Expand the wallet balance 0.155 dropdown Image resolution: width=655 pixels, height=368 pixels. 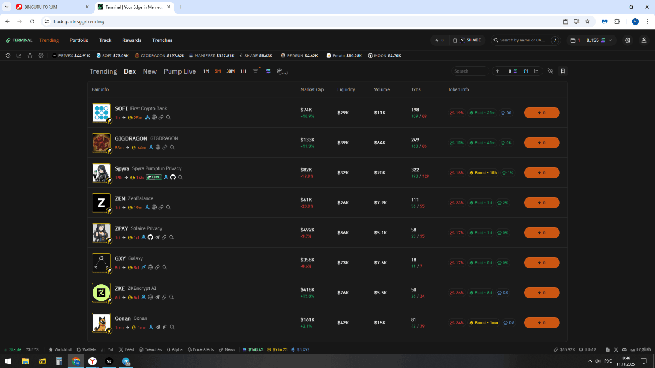click(598, 40)
